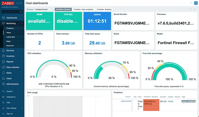Click the Update link in Problems row
The image size is (199, 117).
pos(170,101)
